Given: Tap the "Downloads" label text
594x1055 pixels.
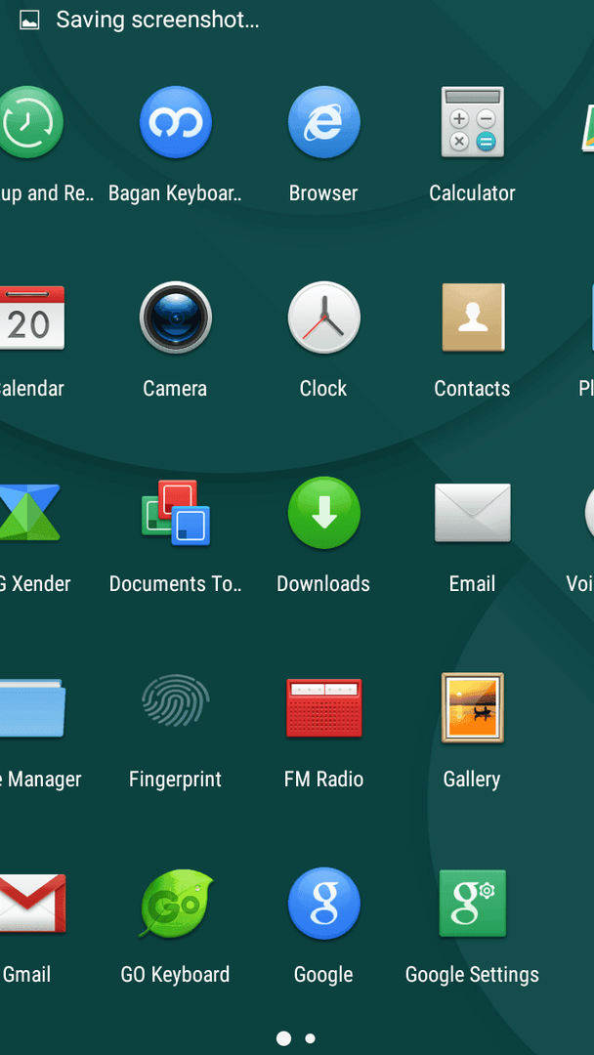Looking at the screenshot, I should (323, 583).
